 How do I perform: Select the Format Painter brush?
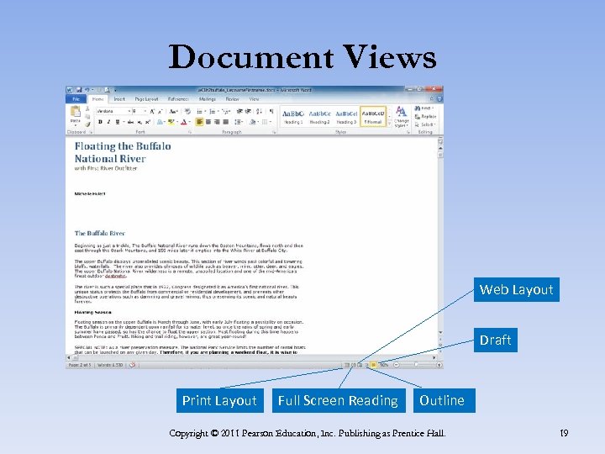pos(87,124)
